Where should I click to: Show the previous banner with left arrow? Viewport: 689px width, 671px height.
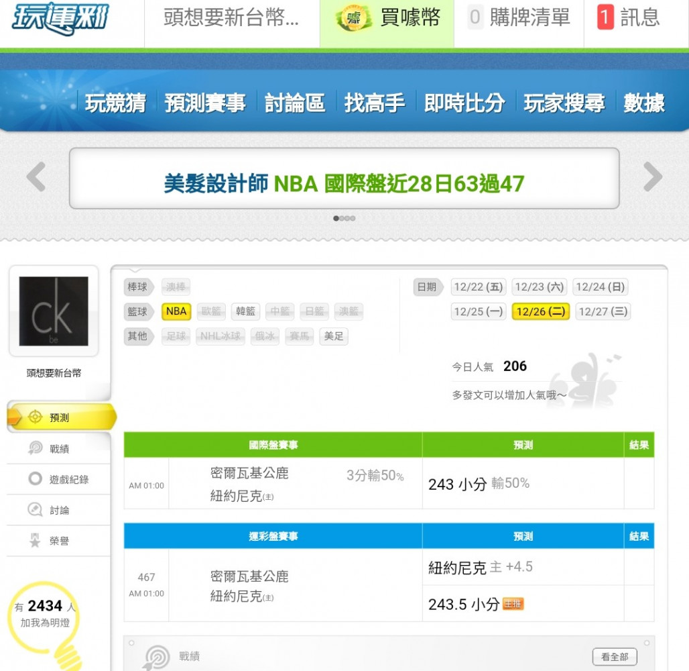click(x=36, y=176)
